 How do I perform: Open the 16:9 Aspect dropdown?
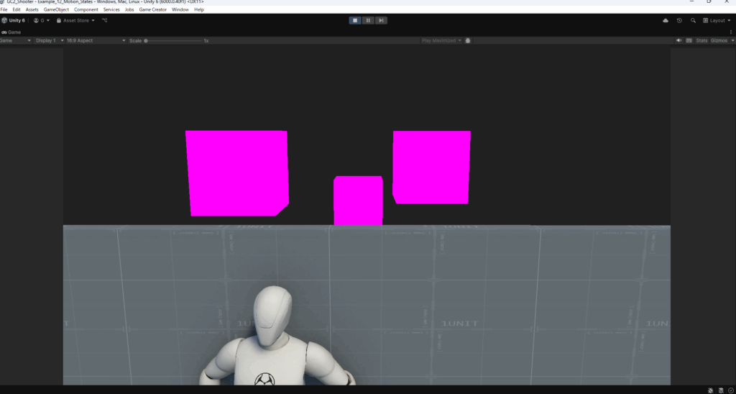click(x=96, y=41)
